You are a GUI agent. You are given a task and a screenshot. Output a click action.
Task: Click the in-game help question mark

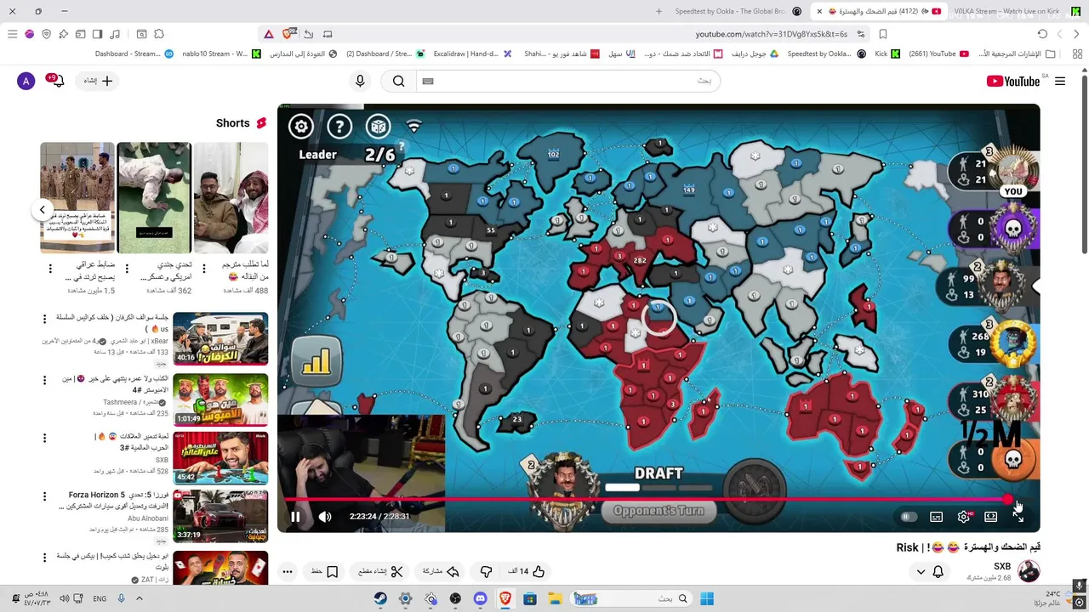339,127
